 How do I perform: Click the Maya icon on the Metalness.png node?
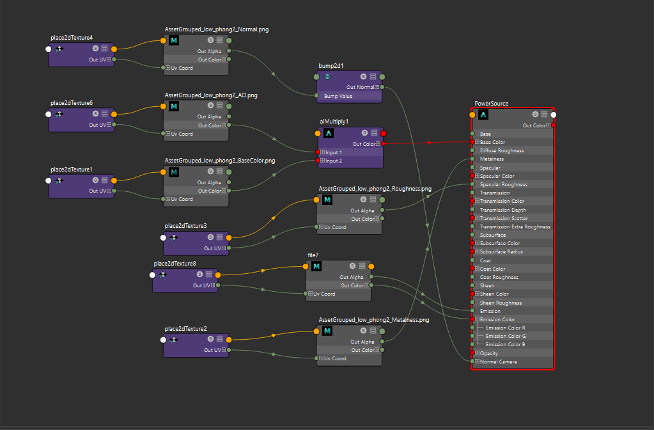(x=327, y=331)
